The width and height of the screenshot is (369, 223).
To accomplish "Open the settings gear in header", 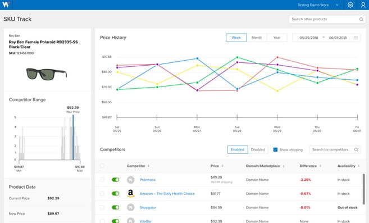I will coord(350,5).
